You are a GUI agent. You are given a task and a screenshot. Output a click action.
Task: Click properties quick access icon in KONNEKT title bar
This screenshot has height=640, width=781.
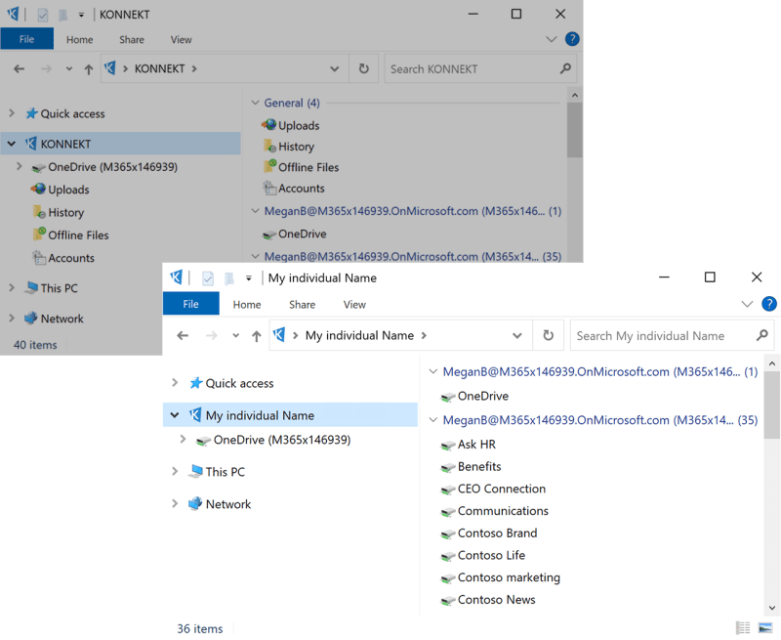(x=43, y=15)
